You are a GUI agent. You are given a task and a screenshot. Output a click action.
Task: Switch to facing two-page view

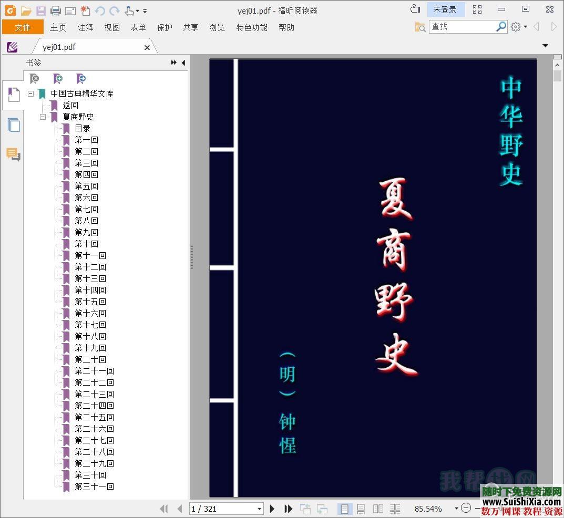click(378, 509)
